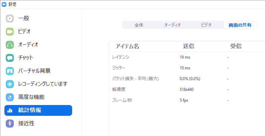Click the Zoom logo in the title bar
Image resolution: width=265 pixels, height=136 pixels.
tap(4, 4)
